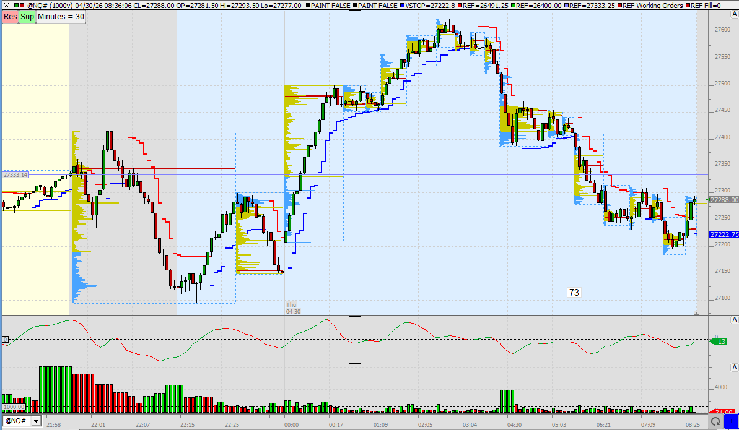Click the Res button

coord(10,17)
